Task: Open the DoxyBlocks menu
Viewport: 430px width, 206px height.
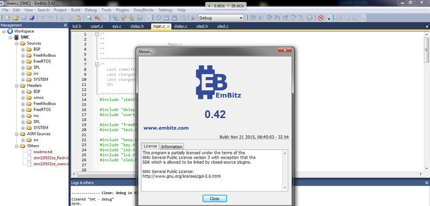Action: coord(144,10)
